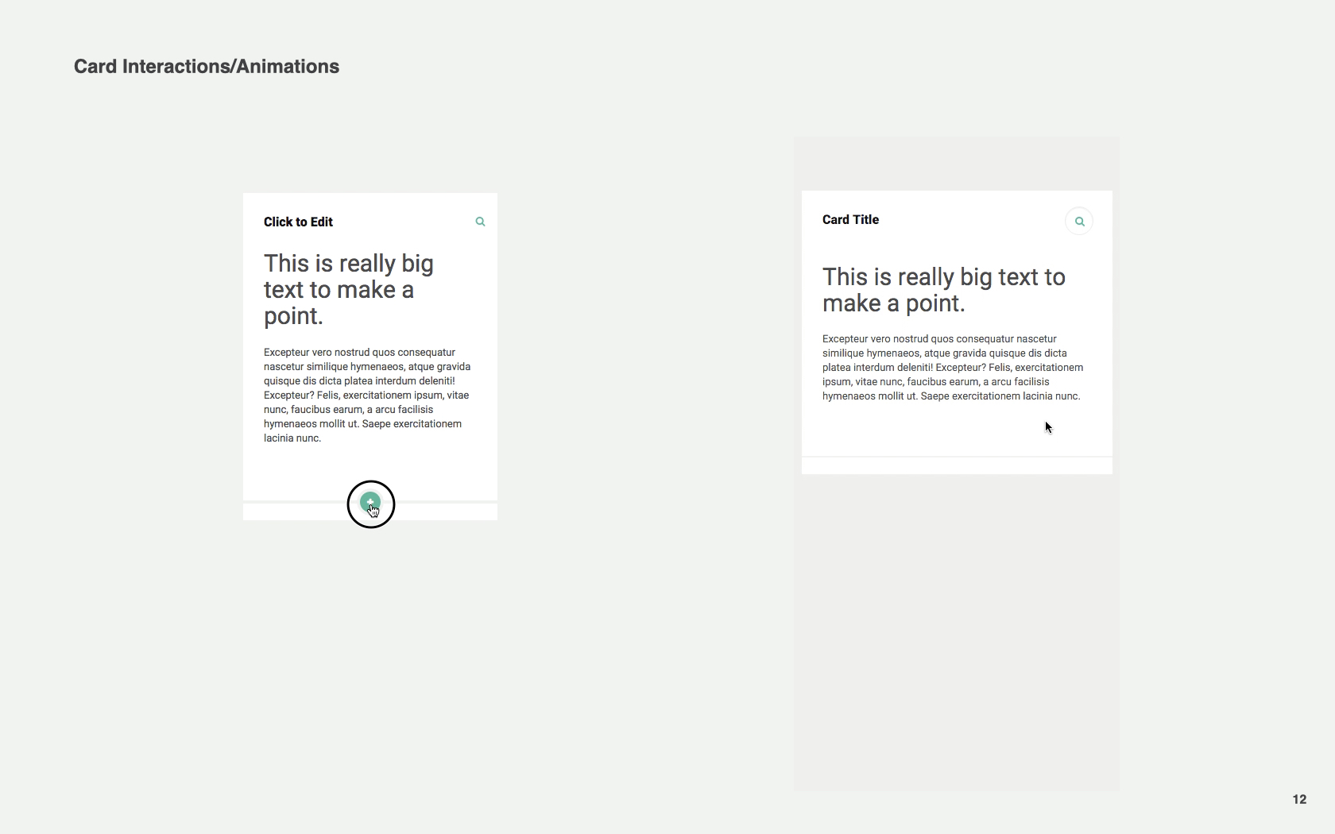Click the Excepteur paragraph in the right card
Viewport: 1335px width, 834px height.
coord(953,367)
